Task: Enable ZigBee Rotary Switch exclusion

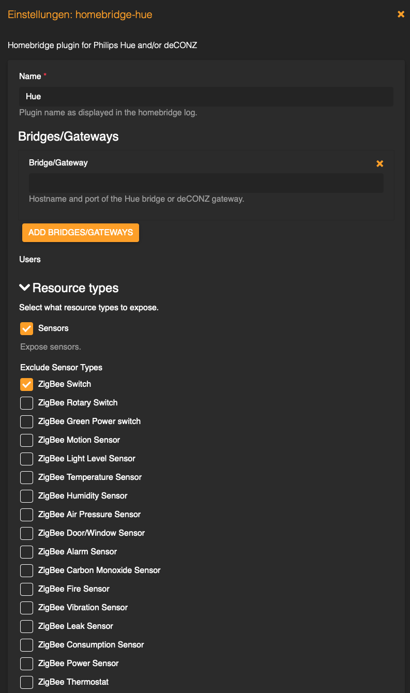Action: point(26,403)
